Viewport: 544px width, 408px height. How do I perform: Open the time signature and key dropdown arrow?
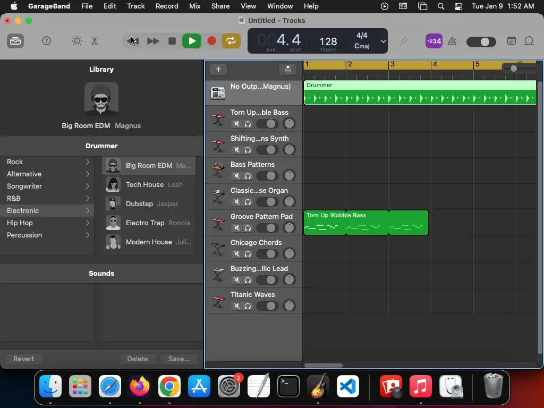tap(383, 41)
